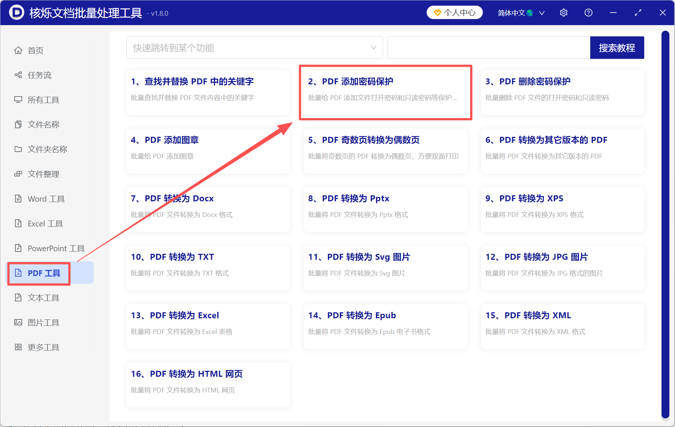Viewport: 675px width, 427px height.
Task: Open the 快速跳转到某个功能 dropdown
Action: (x=254, y=48)
